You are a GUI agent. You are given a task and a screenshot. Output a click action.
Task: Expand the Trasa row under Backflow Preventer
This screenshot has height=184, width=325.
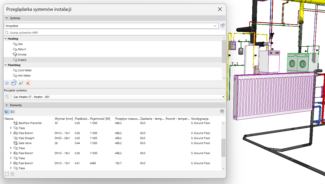coord(11,128)
